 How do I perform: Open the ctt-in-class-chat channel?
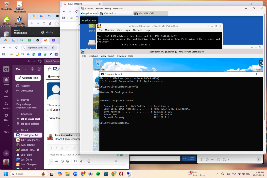coord(30,119)
